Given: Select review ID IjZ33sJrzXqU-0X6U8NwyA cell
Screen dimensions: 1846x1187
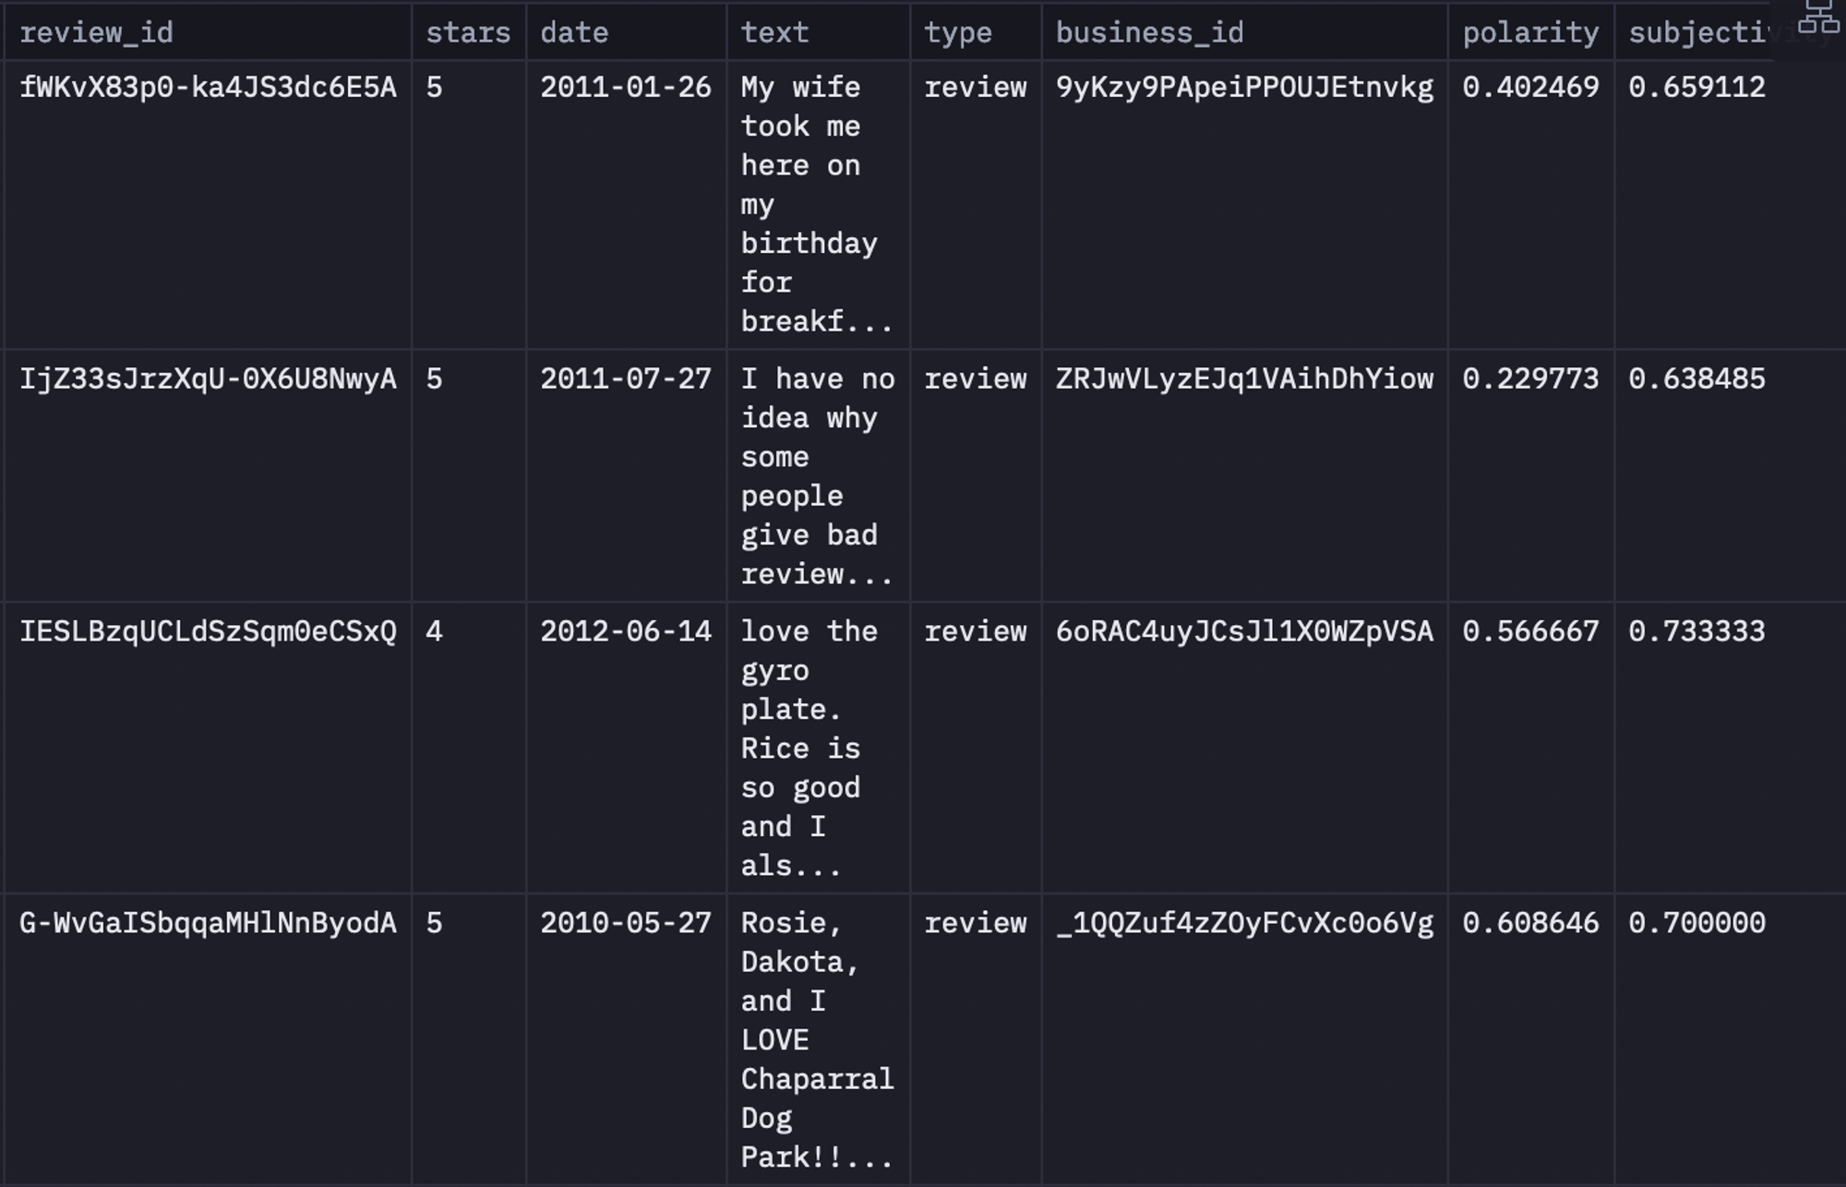Looking at the screenshot, I should click(x=207, y=476).
